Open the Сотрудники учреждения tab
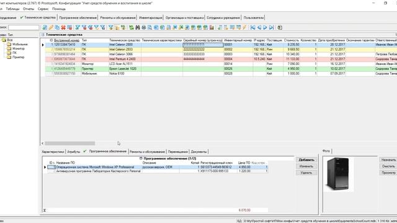The height and width of the screenshot is (223, 397). coord(223,18)
